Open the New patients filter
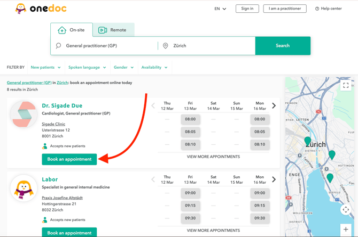This screenshot has height=237, width=358. pos(45,68)
